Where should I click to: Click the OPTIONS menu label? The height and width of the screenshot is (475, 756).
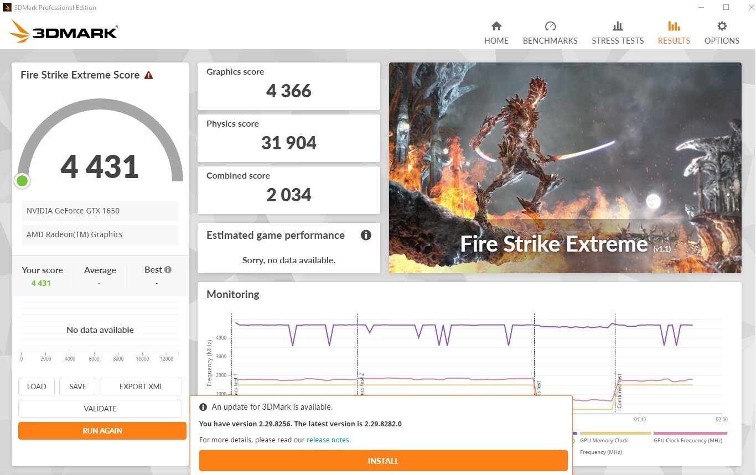point(722,40)
